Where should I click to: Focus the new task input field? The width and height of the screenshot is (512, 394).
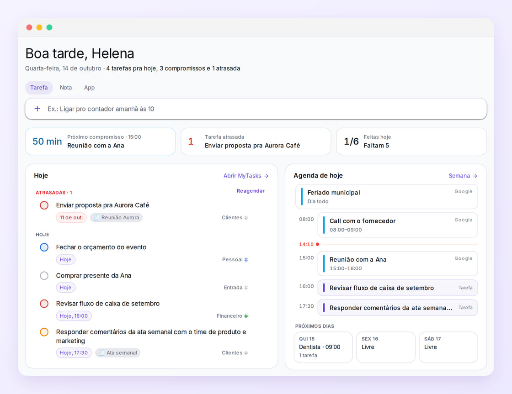pyautogui.click(x=256, y=109)
